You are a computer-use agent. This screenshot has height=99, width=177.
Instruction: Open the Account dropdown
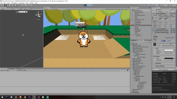(155, 5)
